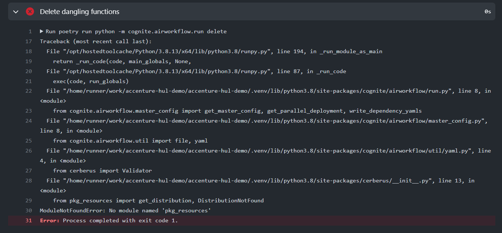Image resolution: width=502 pixels, height=233 pixels.
Task: Select 'from pkg_resources import get_distribution' line
Action: [x=158, y=201]
